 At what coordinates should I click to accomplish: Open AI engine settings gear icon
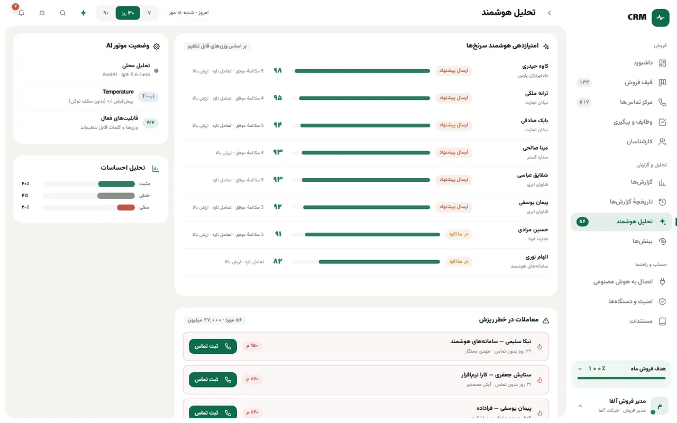coord(157,47)
